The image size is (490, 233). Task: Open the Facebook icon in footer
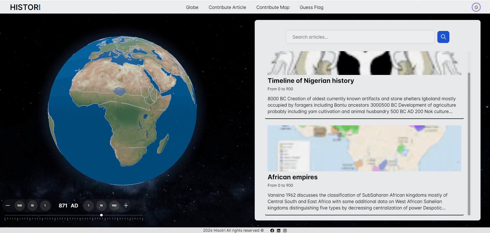(272, 230)
